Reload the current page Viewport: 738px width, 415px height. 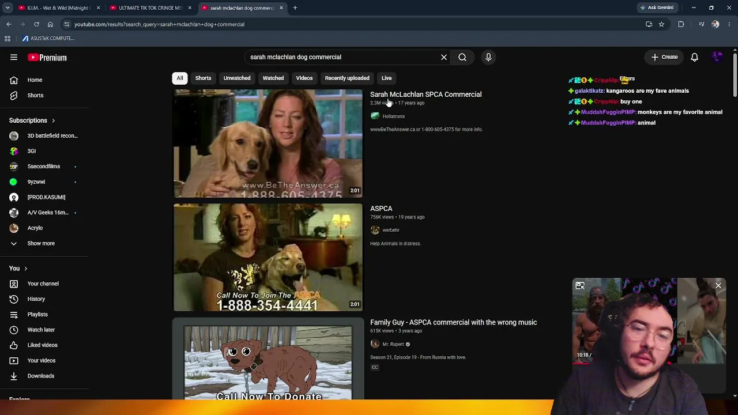coord(36,24)
